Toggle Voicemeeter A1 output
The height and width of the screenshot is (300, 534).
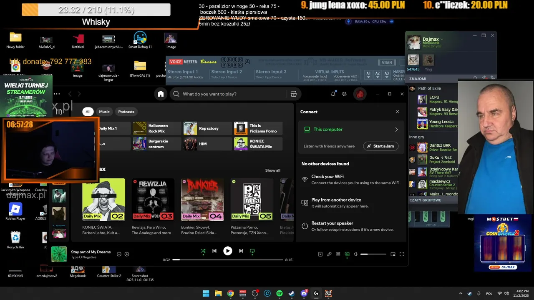point(368,75)
